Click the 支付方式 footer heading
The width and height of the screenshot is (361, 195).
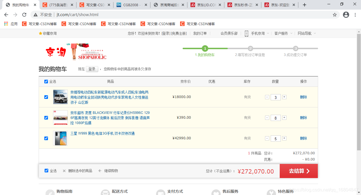[x=175, y=191]
